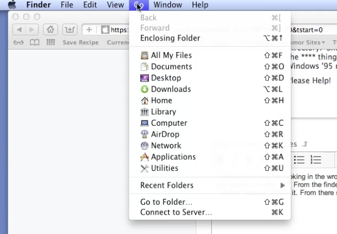
Task: Open the Top Sites grid icon
Action: [51, 42]
